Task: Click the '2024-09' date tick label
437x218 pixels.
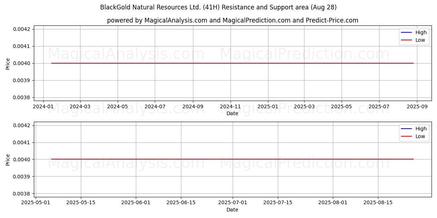Action: [x=193, y=107]
